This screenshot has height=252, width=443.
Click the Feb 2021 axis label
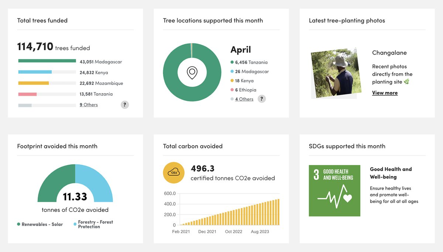181,232
